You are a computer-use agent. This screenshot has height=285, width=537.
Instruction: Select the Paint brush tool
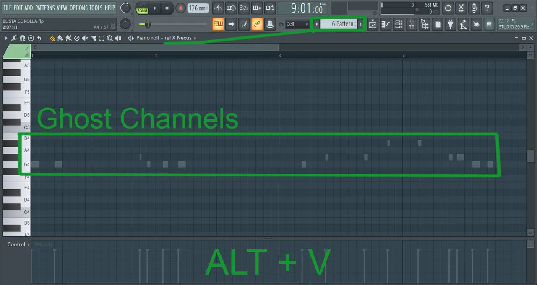(60, 38)
